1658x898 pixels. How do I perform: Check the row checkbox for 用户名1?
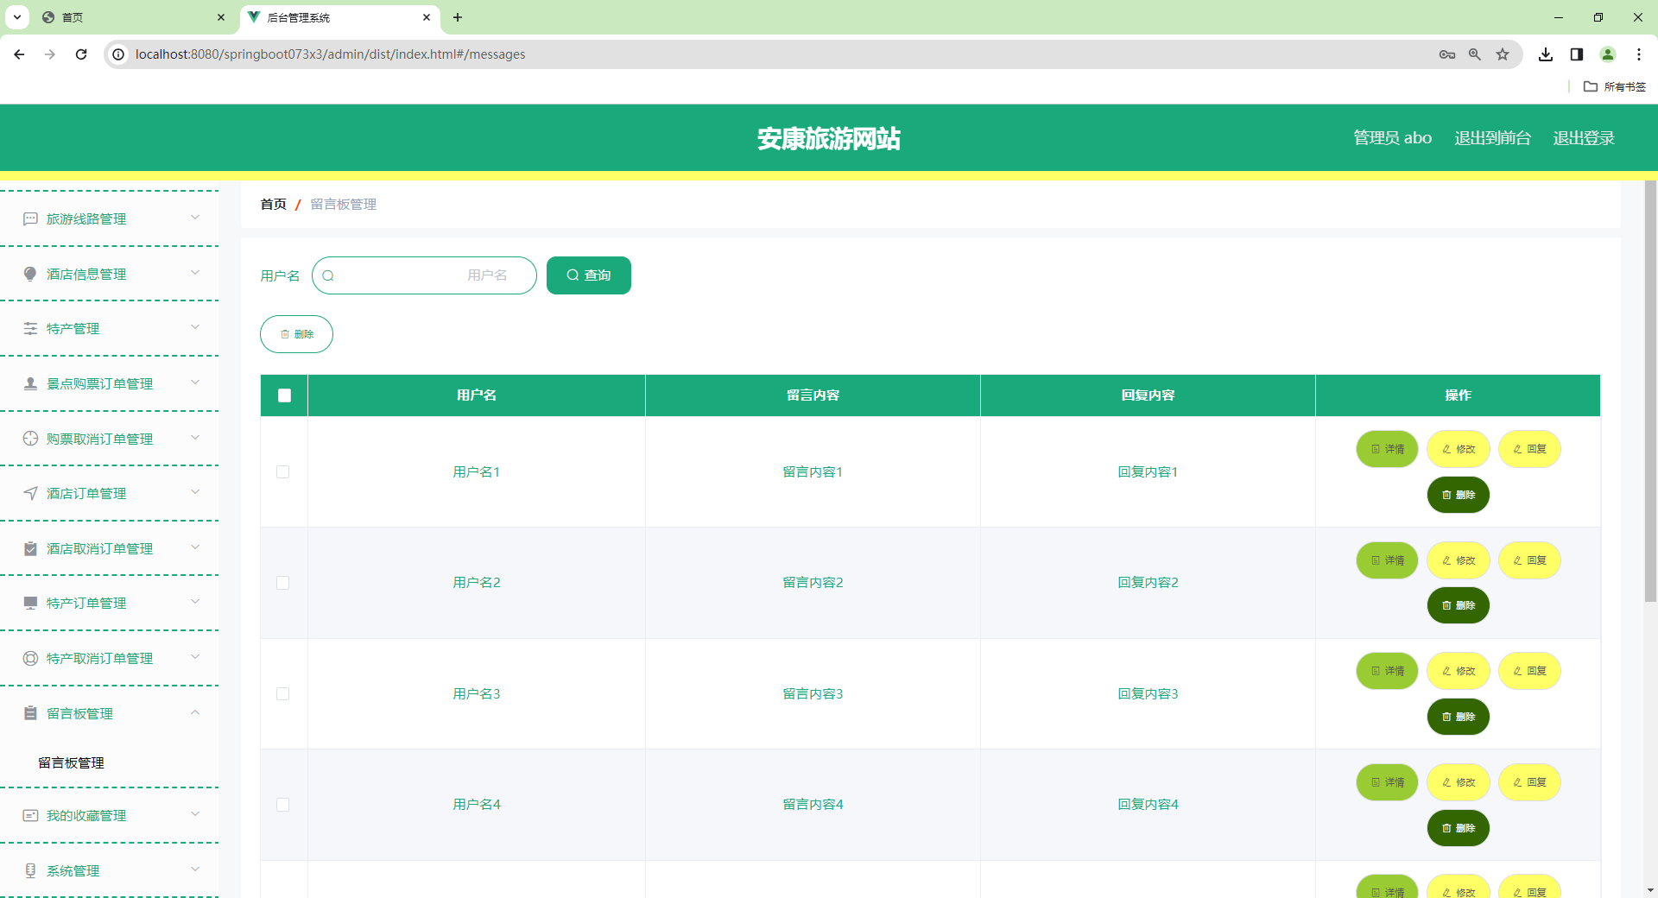(x=282, y=471)
